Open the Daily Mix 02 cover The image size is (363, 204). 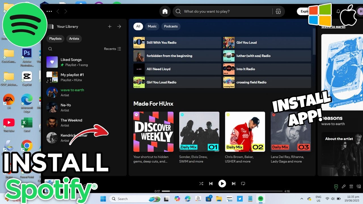[245, 132]
